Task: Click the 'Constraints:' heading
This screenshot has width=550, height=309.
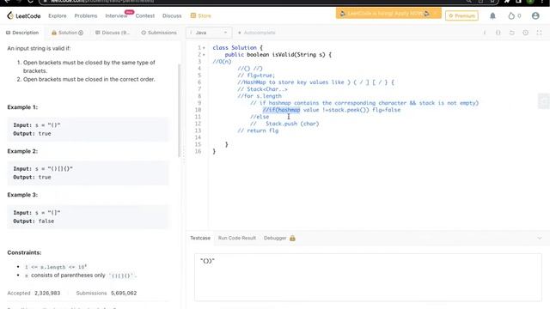Action: pos(24,252)
